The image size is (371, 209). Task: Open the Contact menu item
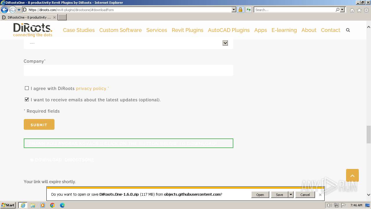pyautogui.click(x=330, y=30)
